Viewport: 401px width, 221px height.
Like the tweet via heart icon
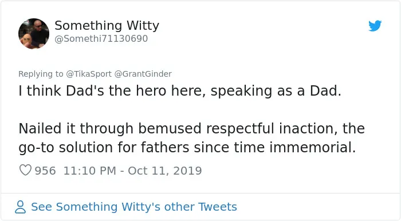(x=25, y=170)
